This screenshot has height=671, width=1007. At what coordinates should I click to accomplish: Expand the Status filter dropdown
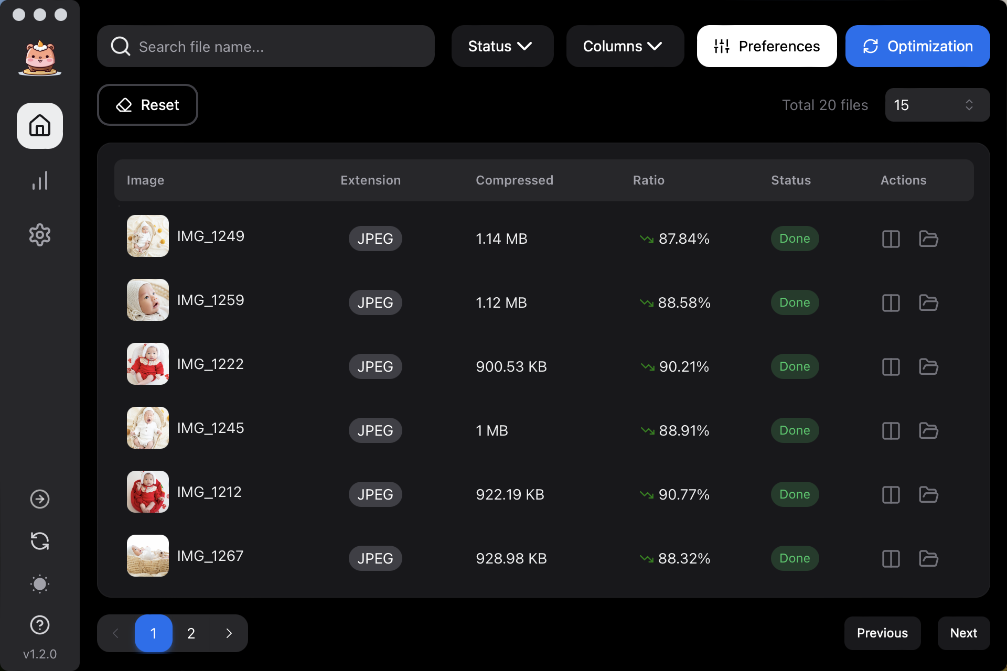502,46
